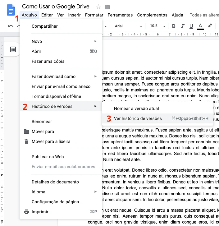Click the document title field

(x=56, y=7)
